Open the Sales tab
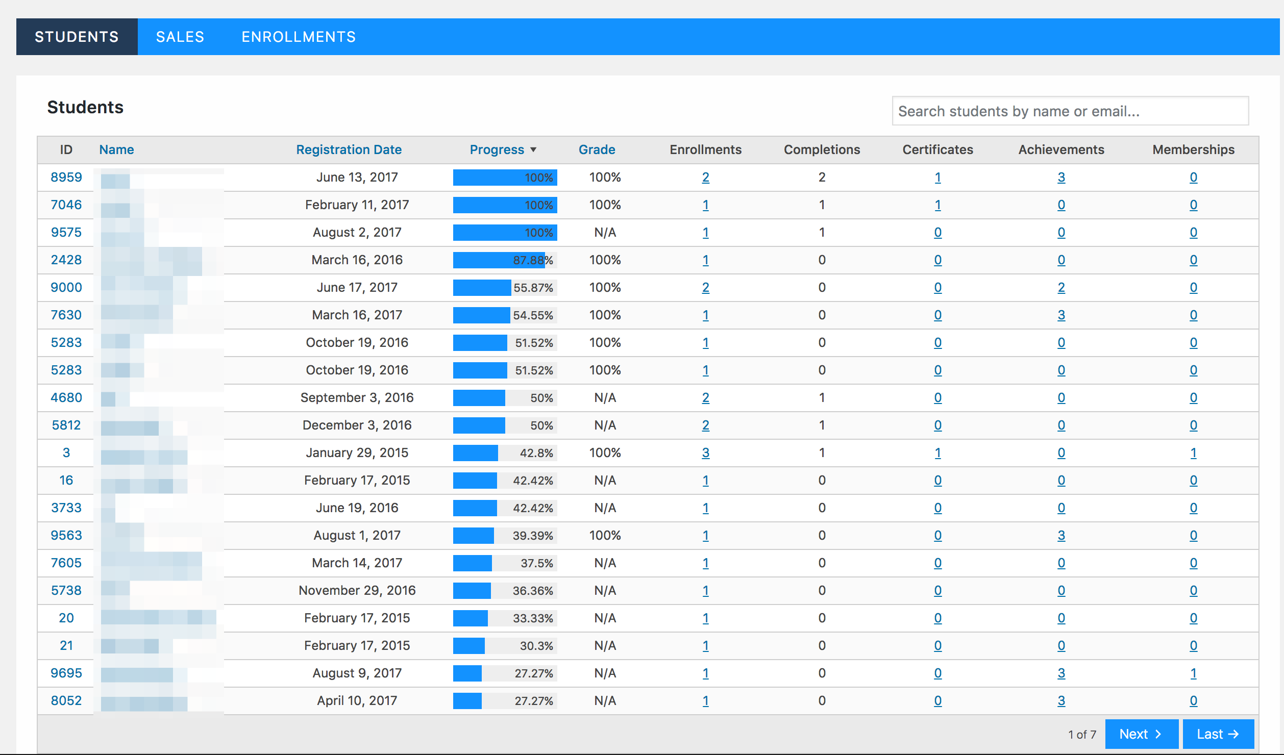 tap(180, 37)
